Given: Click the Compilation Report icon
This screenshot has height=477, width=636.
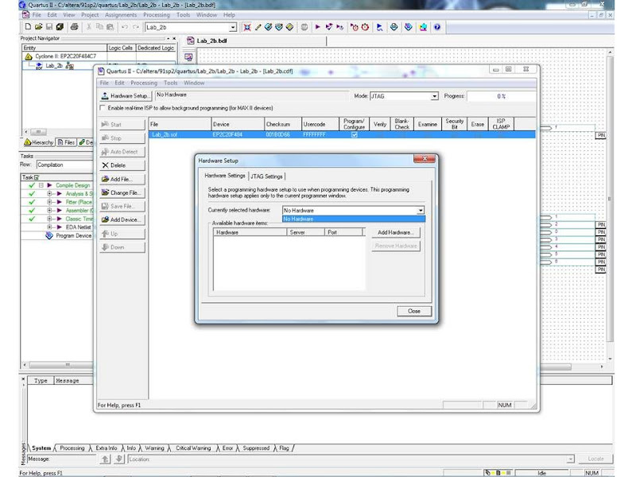Looking at the screenshot, I should pos(394,27).
